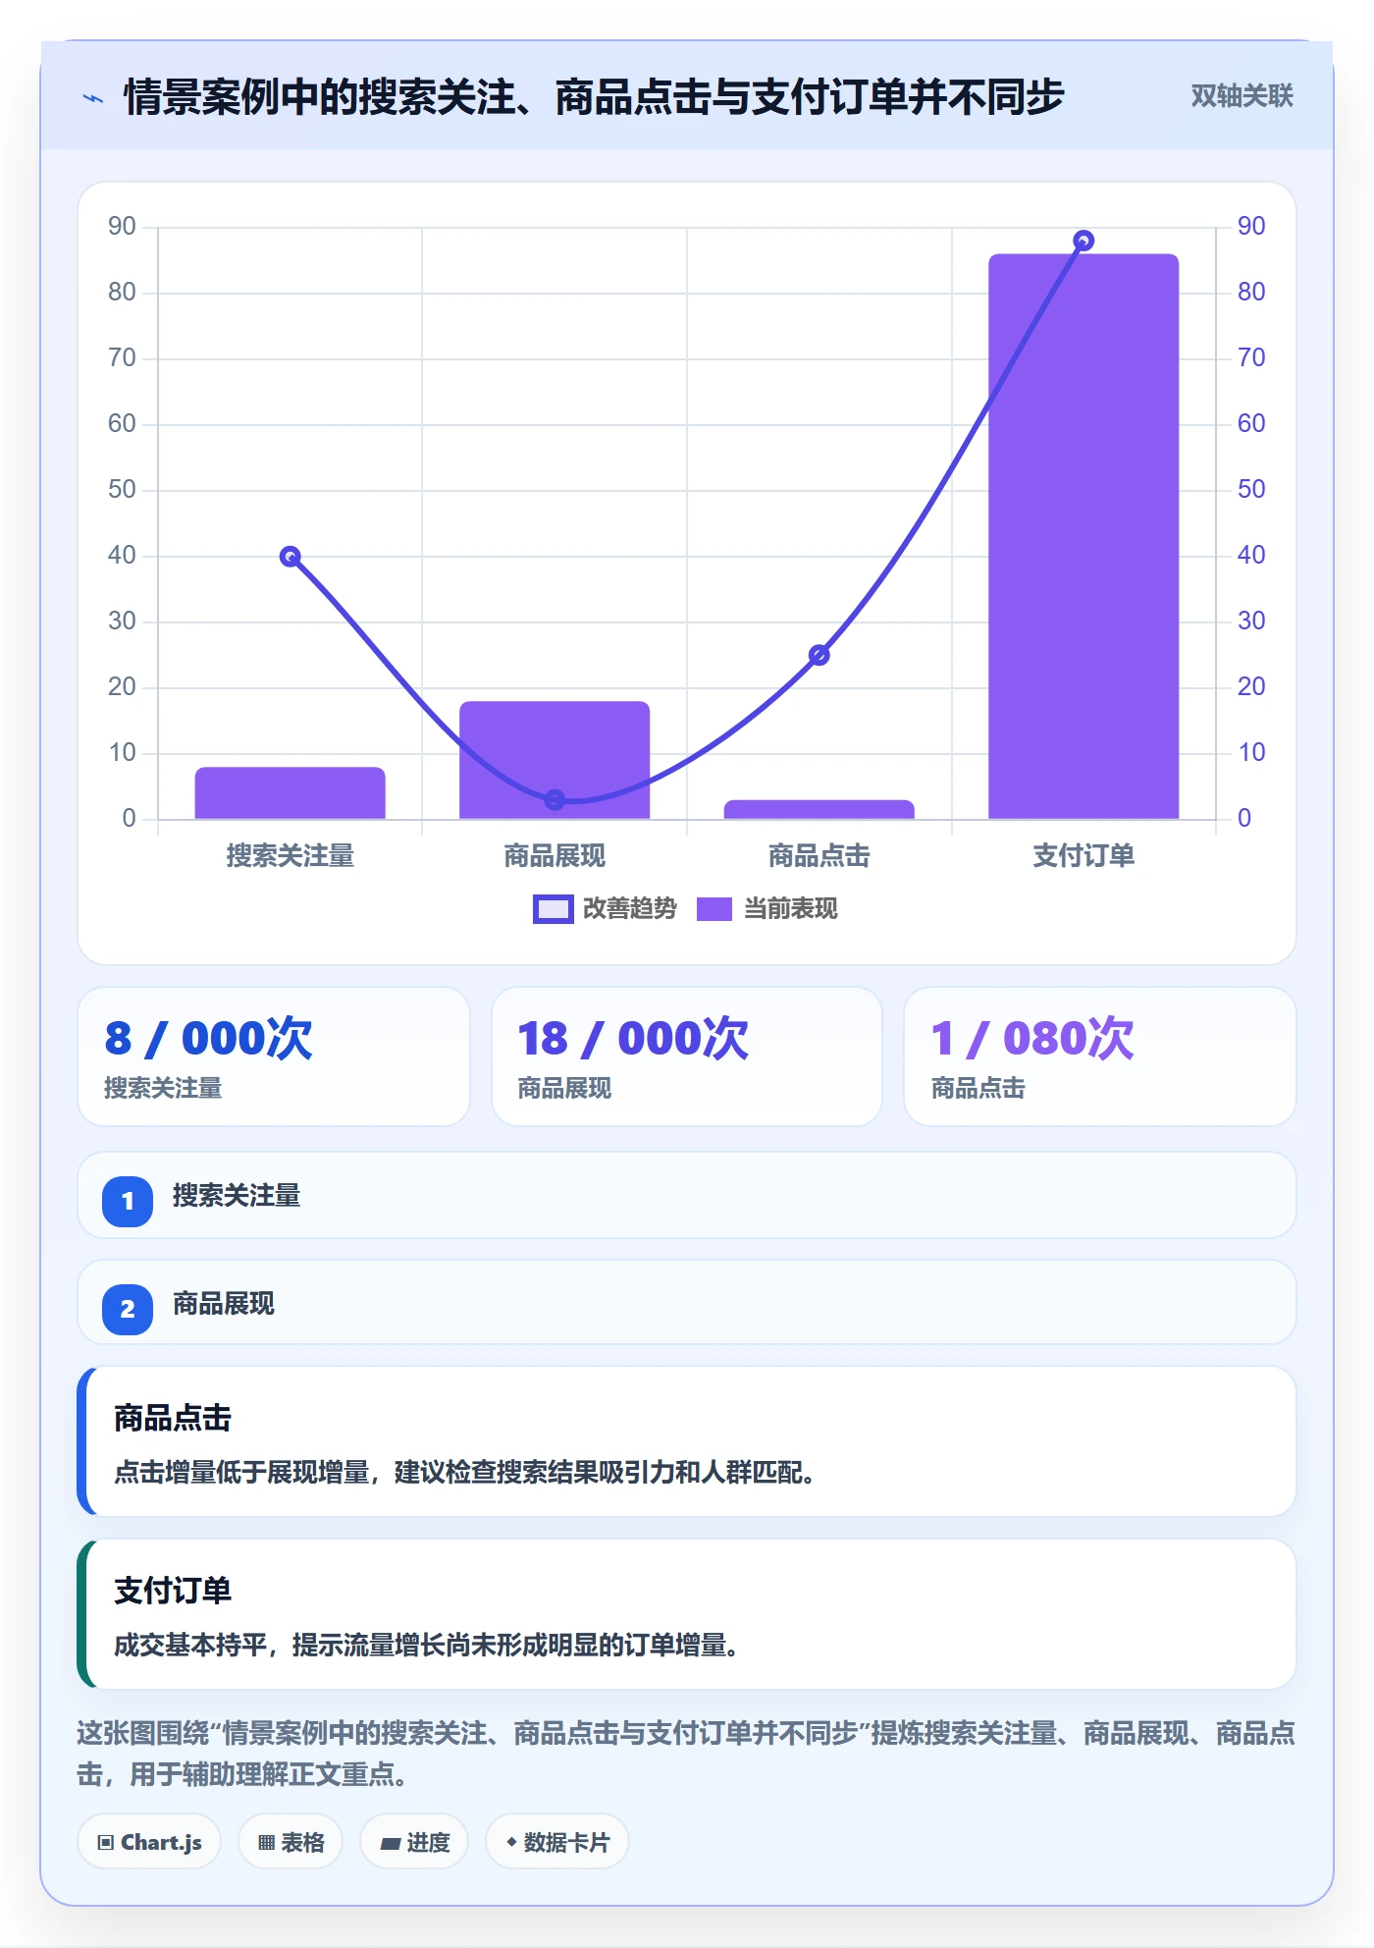1374x1948 pixels.
Task: Click the diamond icon in the 数据卡片 tag
Action: pyautogui.click(x=511, y=1842)
